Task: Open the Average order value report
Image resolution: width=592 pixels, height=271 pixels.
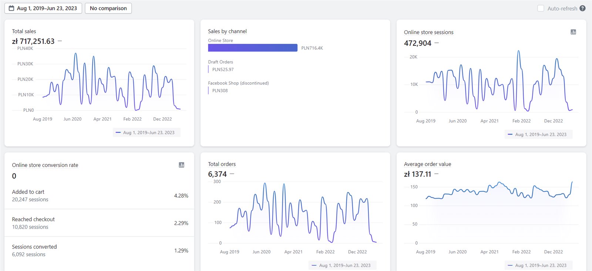Action: 427,164
